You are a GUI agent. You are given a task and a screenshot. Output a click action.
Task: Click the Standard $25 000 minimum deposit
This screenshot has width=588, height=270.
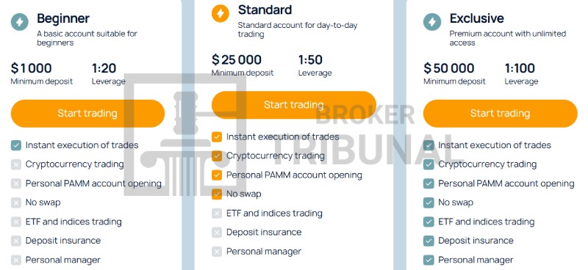[x=237, y=59]
